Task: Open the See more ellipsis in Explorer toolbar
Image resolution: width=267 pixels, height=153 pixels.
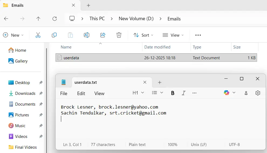Action: (198, 35)
